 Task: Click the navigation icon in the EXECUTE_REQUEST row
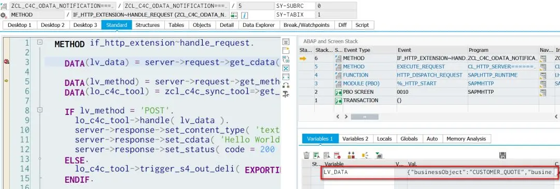[543, 67]
